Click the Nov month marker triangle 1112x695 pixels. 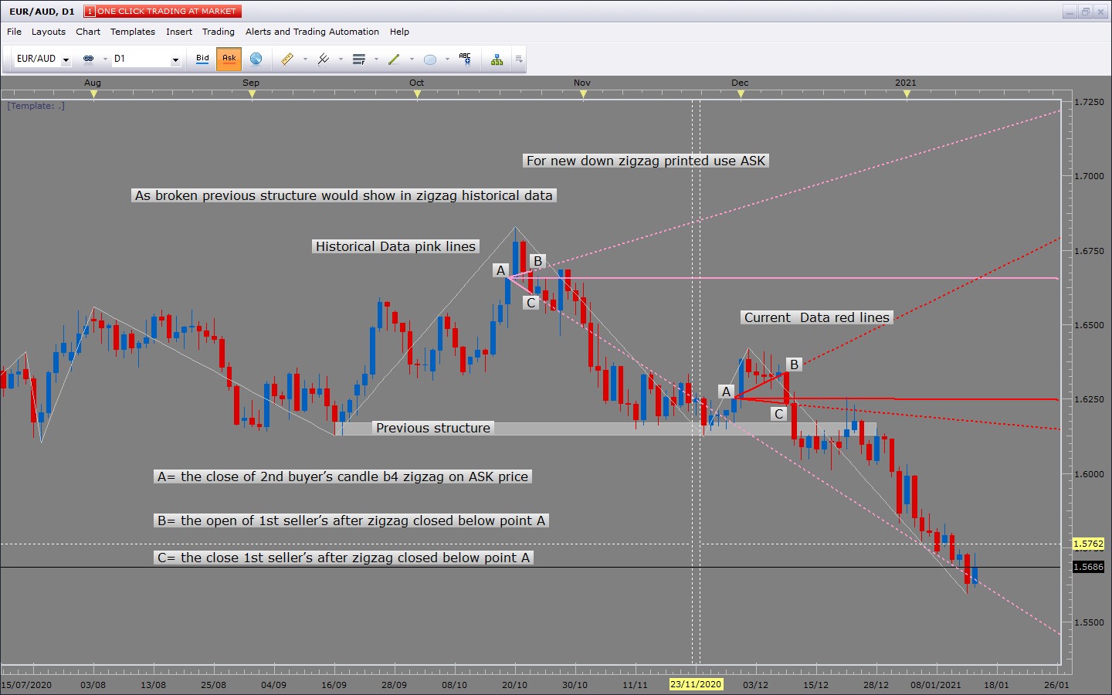pyautogui.click(x=583, y=94)
